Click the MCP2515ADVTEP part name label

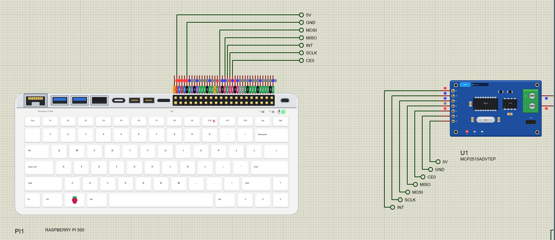pos(478,159)
